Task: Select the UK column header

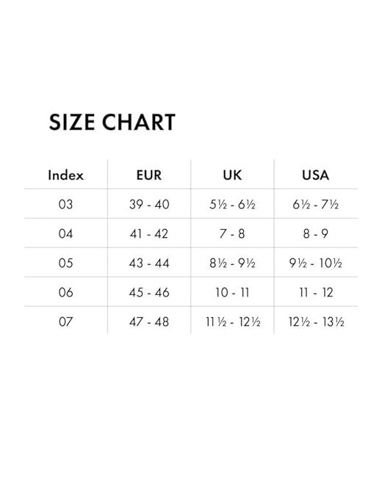Action: [x=232, y=175]
